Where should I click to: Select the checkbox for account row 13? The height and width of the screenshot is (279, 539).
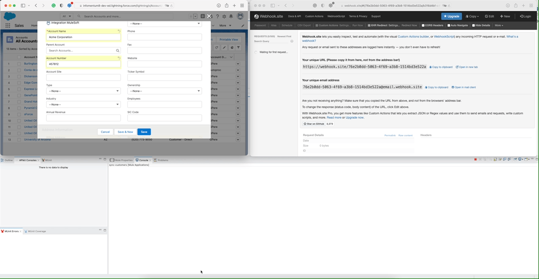(19, 140)
